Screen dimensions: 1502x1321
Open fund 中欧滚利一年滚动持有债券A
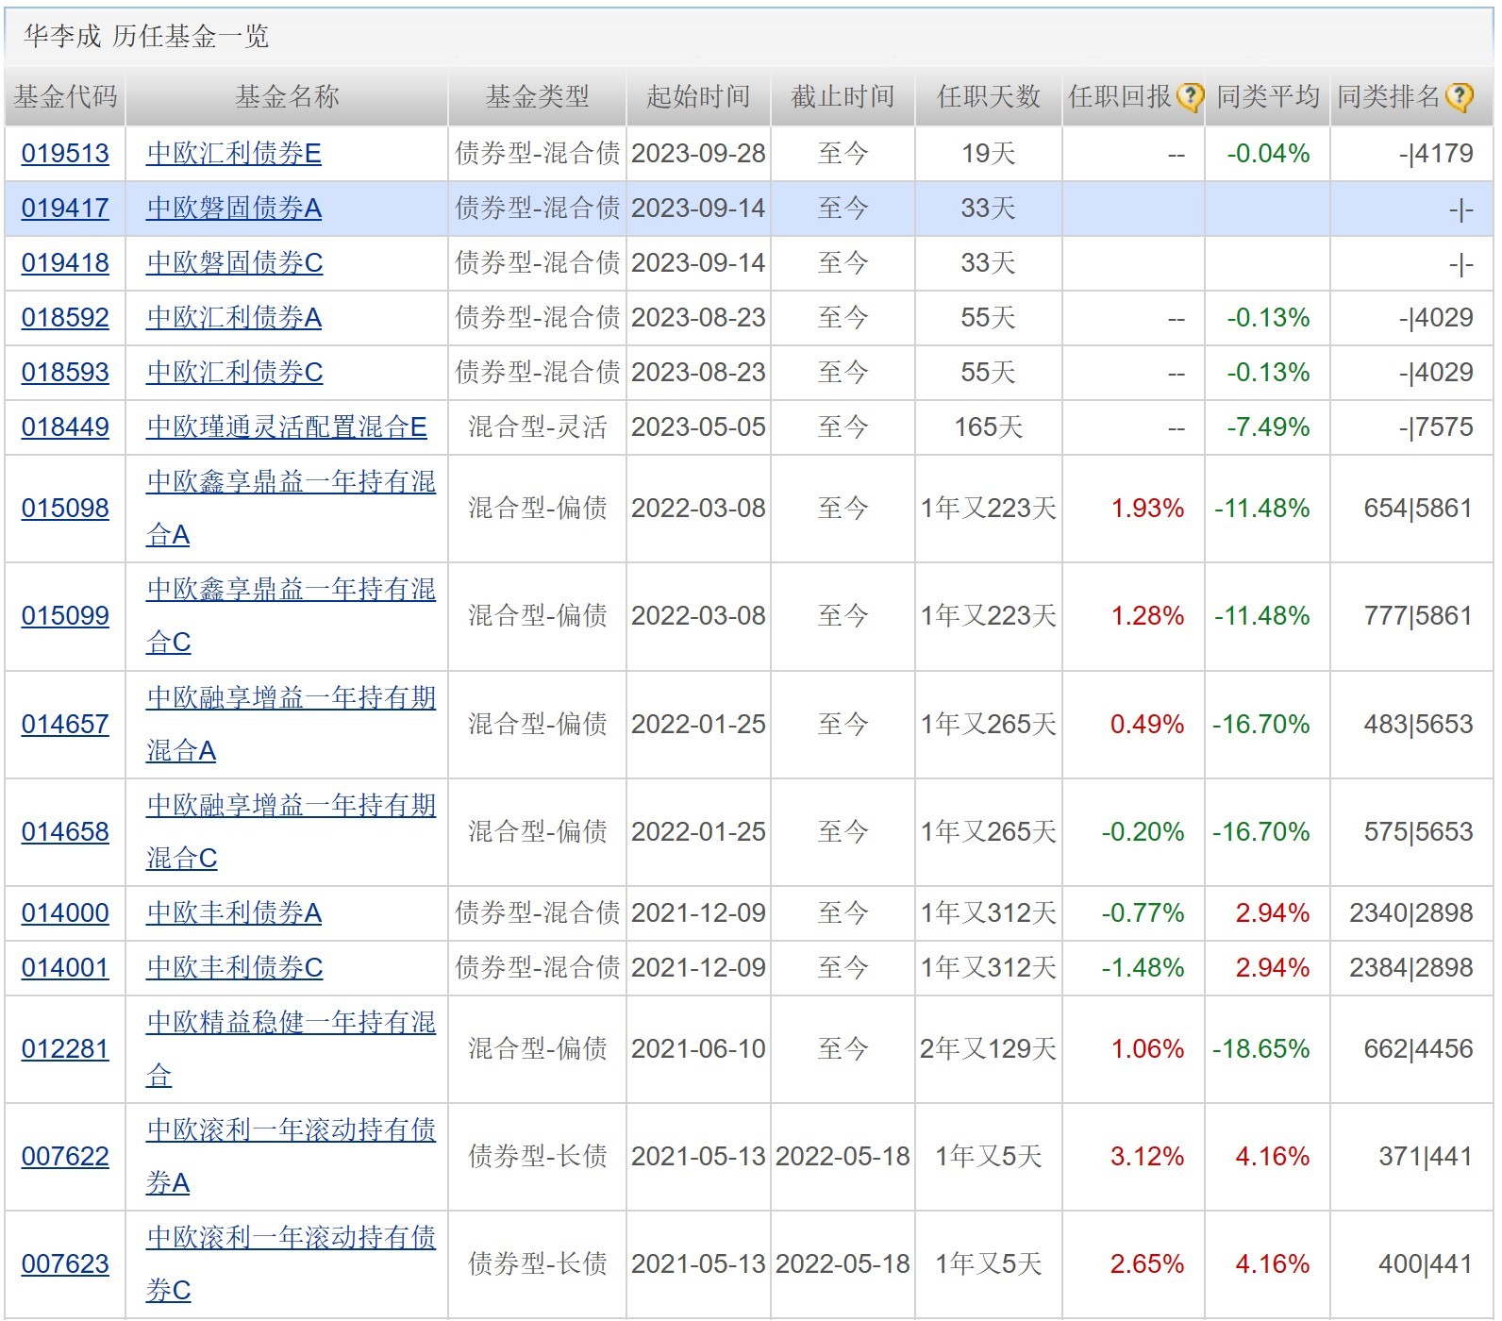(291, 1157)
